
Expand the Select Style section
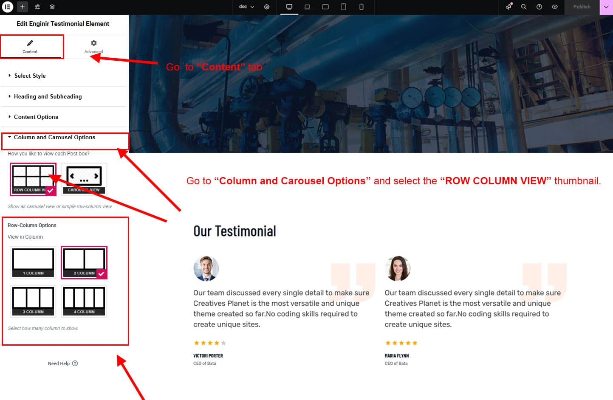tap(30, 76)
